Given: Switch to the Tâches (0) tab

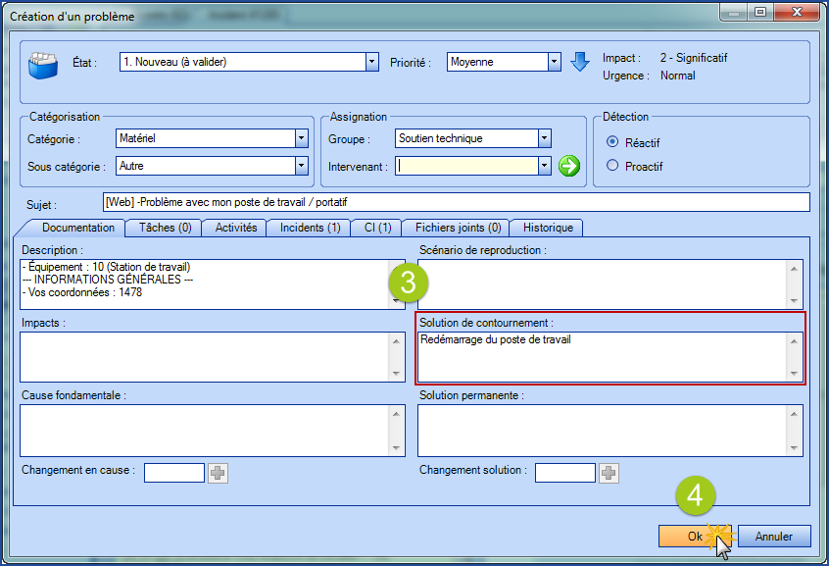Looking at the screenshot, I should pyautogui.click(x=164, y=228).
